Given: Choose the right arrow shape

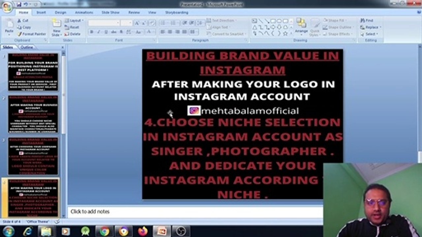Looking at the screenshot, I should click(x=273, y=27).
